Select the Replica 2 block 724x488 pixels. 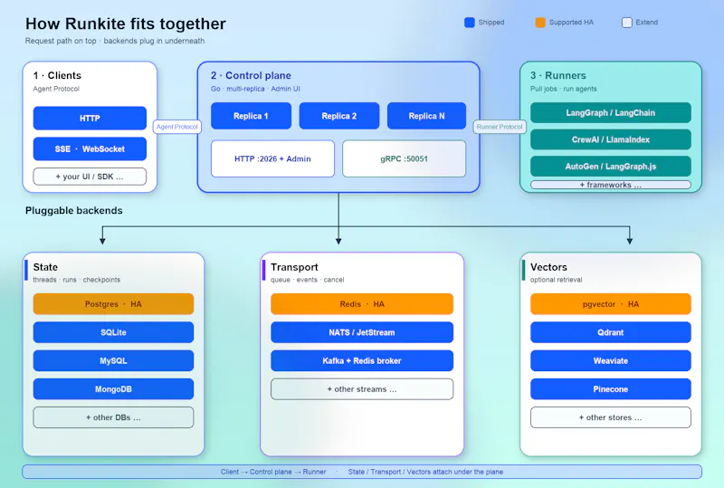(338, 116)
